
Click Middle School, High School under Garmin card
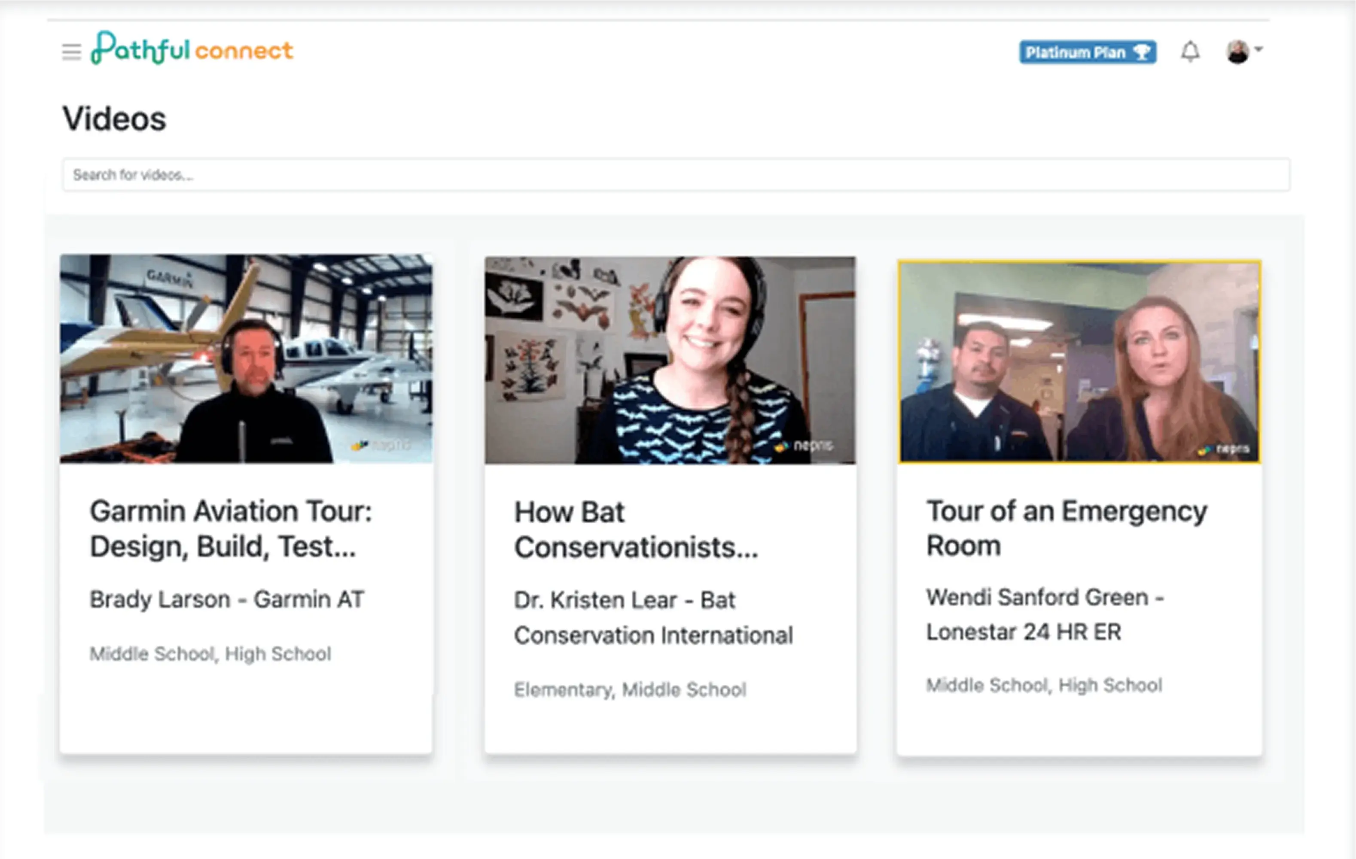[210, 654]
